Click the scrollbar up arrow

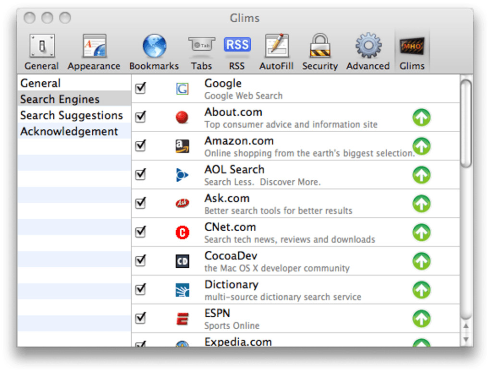(466, 326)
